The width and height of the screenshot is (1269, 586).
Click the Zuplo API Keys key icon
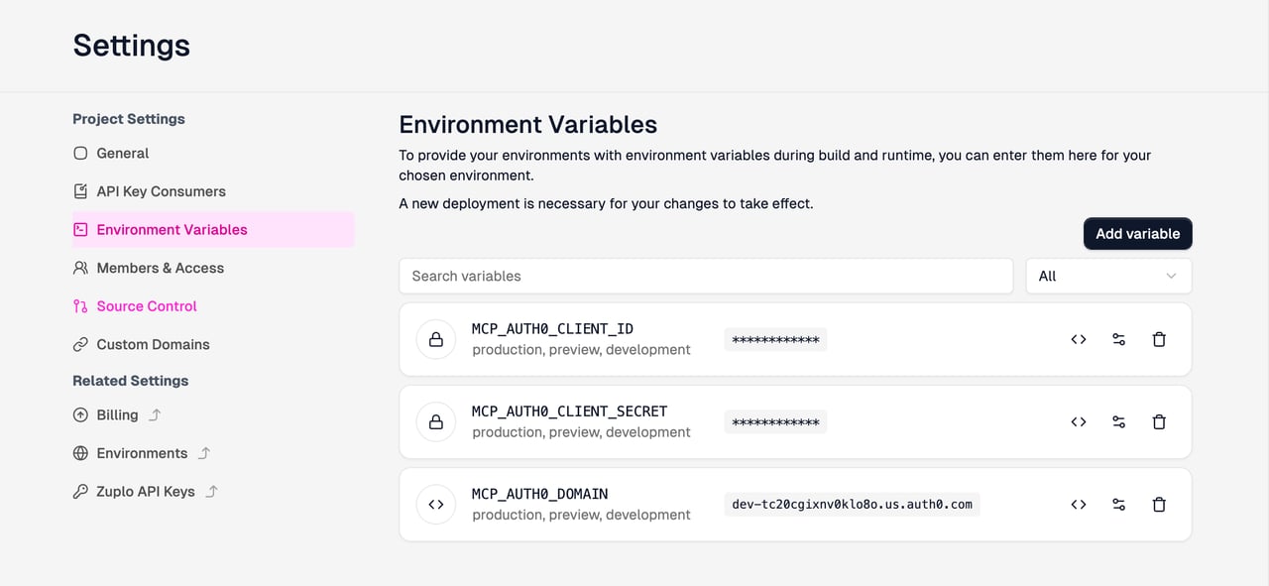pos(80,492)
